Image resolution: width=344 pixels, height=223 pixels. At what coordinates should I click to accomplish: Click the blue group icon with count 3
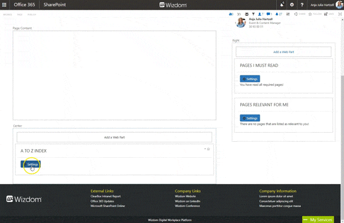231,14
